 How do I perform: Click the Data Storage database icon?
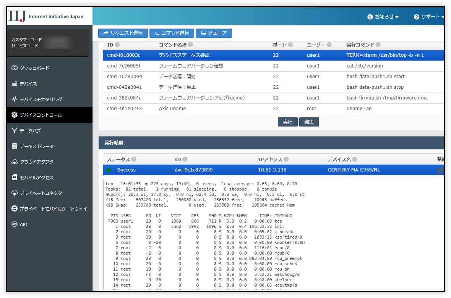coord(15,146)
